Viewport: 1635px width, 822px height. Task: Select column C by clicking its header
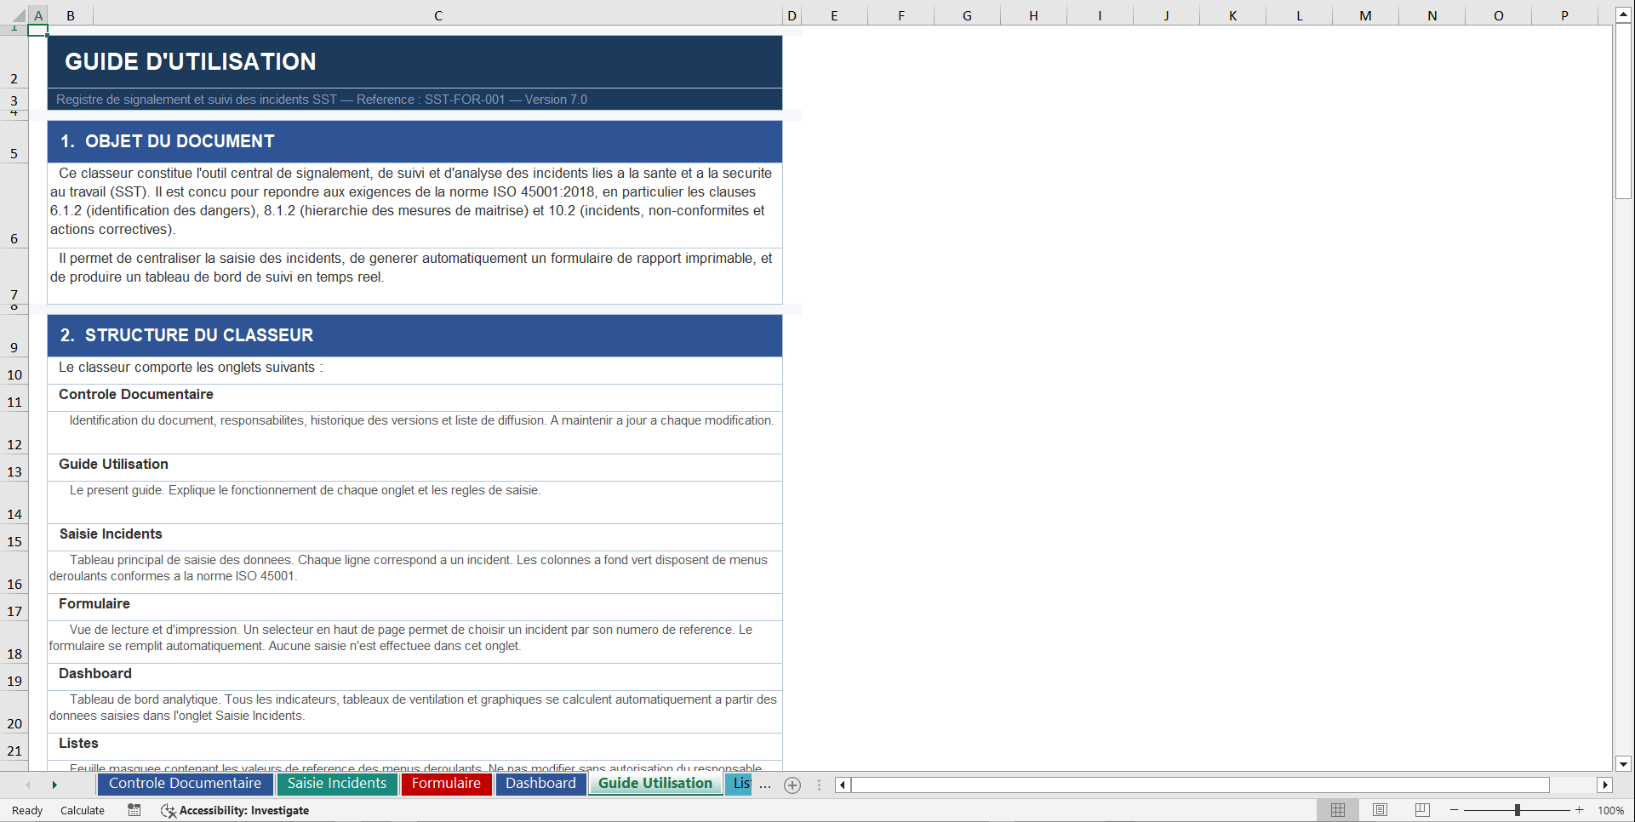(437, 14)
